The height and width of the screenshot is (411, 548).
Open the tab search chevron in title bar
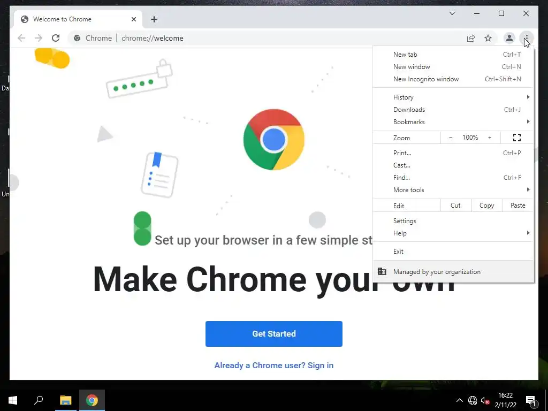(x=452, y=13)
